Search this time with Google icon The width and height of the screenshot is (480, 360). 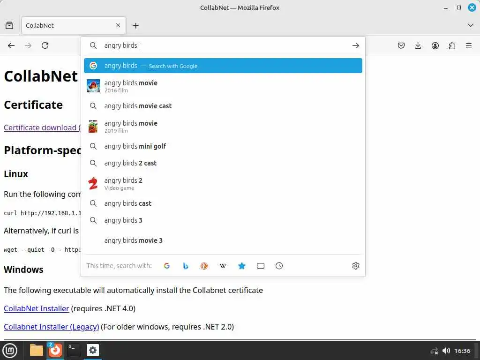coord(167,266)
